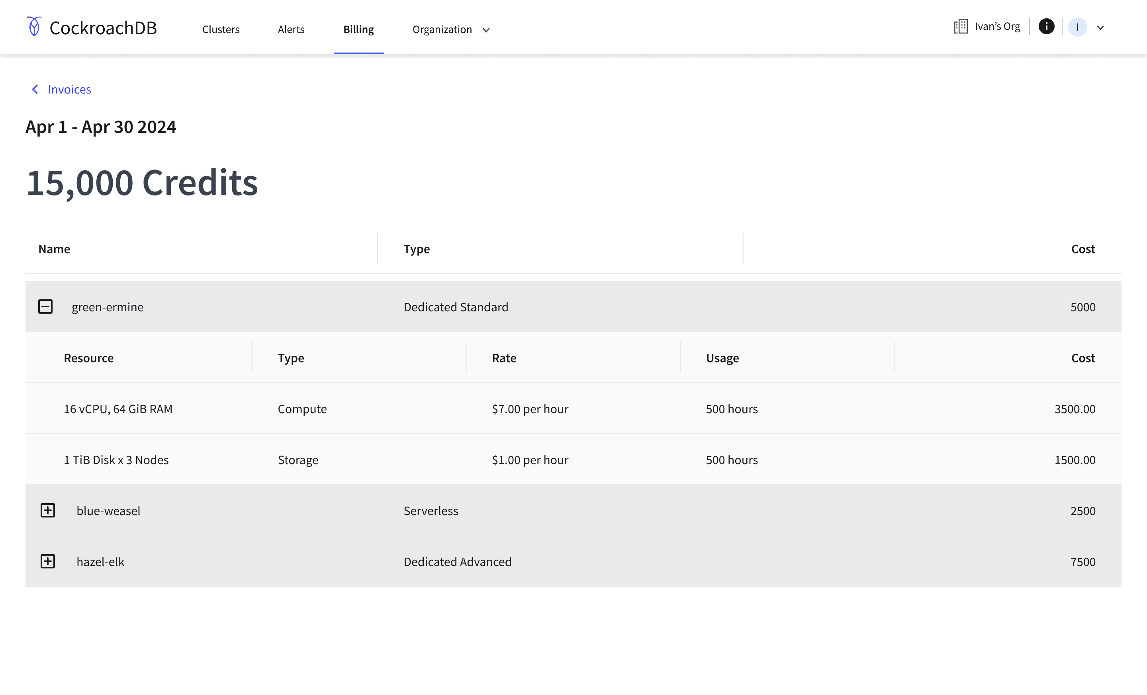Expand the hazel-elk cluster row
Image resolution: width=1147 pixels, height=695 pixels.
click(x=47, y=562)
